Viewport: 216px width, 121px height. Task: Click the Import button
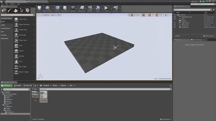(x=18, y=85)
